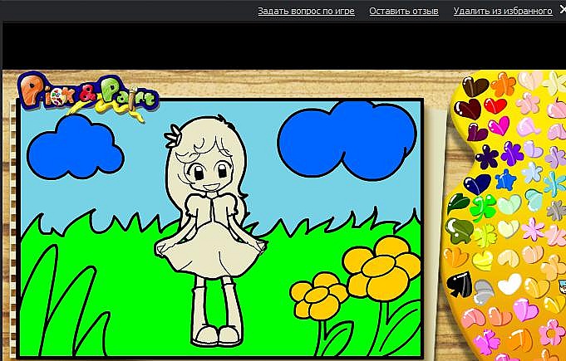Pick the dark plum purple heart
Viewport: 566px width, 361px height.
tap(476, 132)
